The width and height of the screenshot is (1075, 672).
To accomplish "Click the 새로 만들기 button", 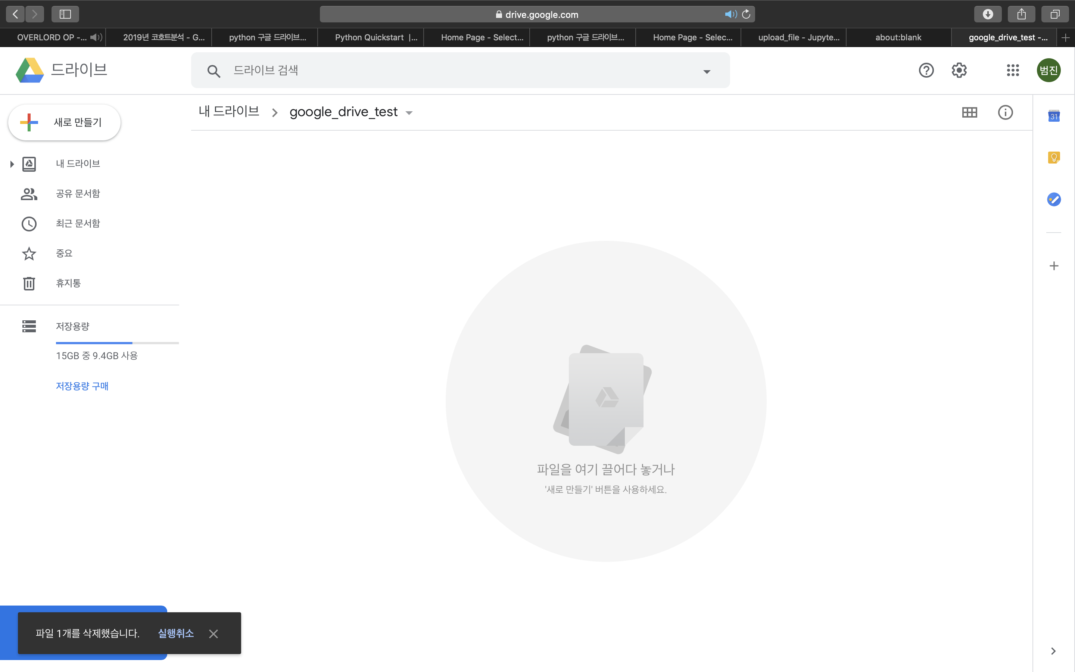I will pos(65,122).
